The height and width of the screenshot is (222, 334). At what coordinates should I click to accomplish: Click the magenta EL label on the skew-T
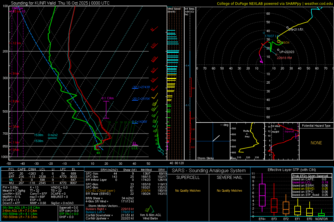coord(135,143)
